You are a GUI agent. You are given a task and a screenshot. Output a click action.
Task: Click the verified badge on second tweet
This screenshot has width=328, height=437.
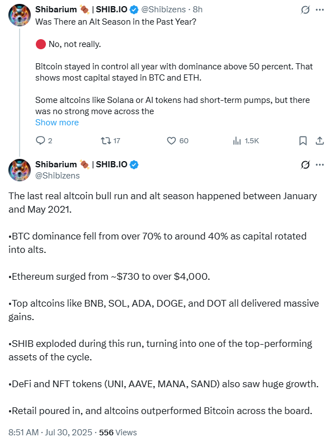coord(134,165)
